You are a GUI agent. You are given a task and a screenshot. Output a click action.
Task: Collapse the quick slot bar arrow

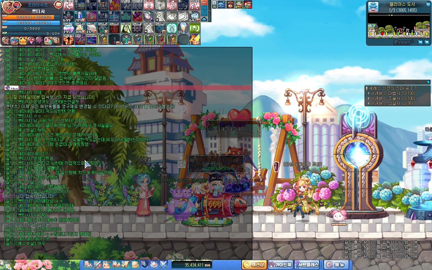204,19
